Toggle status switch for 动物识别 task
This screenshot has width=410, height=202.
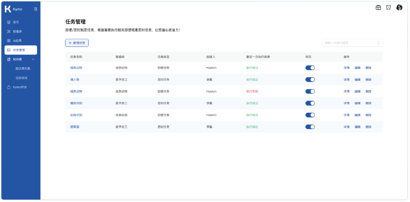(310, 115)
